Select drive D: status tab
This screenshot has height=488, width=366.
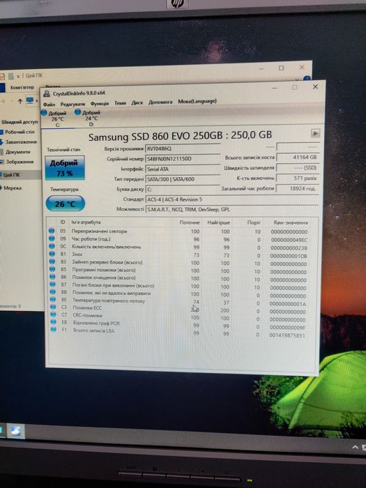pyautogui.click(x=88, y=119)
